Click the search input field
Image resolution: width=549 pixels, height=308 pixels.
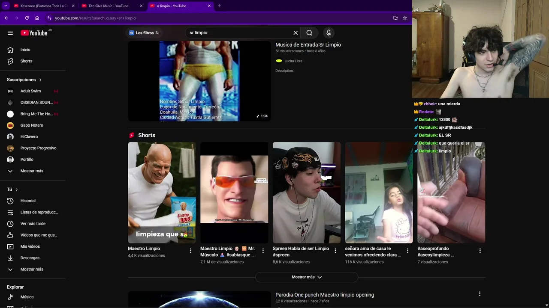240,33
